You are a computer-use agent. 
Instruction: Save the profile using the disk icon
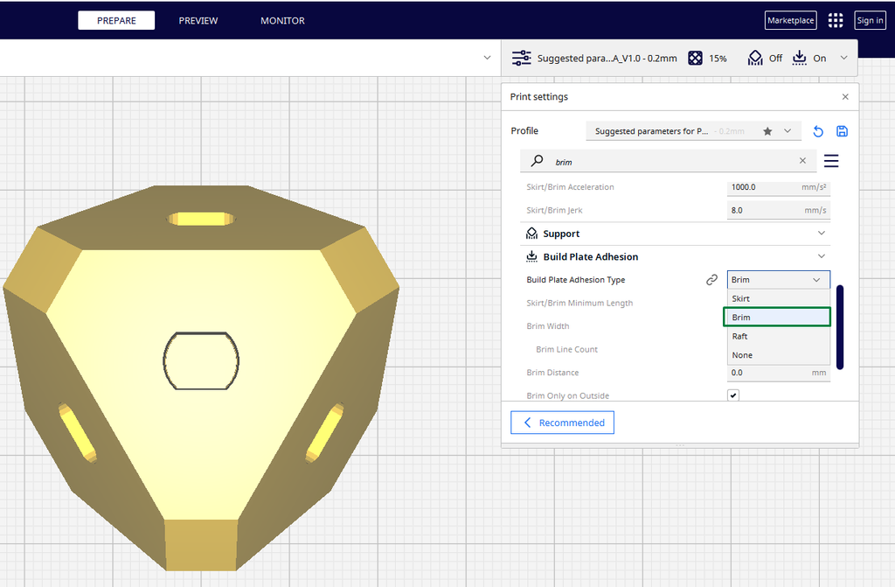[x=842, y=130]
